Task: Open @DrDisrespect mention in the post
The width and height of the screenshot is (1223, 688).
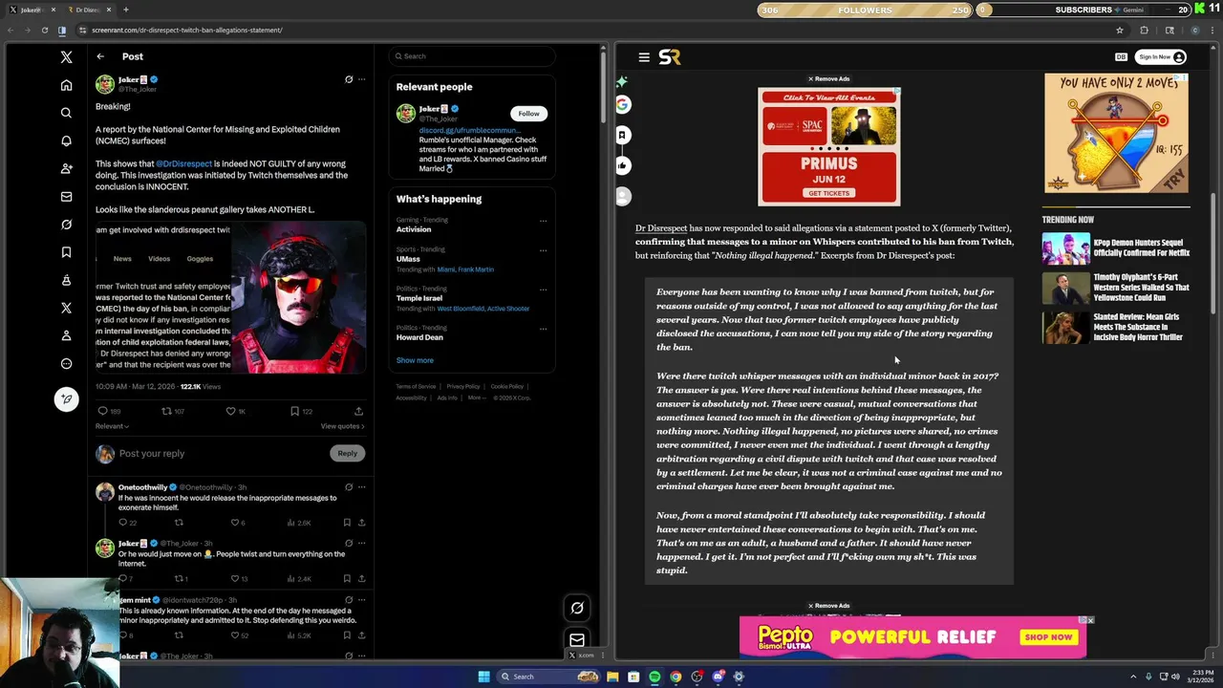Action: coord(183,163)
